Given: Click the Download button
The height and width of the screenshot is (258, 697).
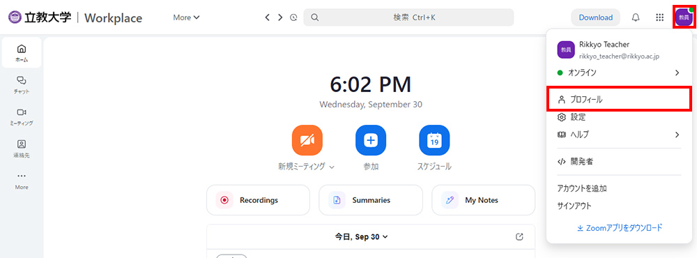Looking at the screenshot, I should [596, 18].
